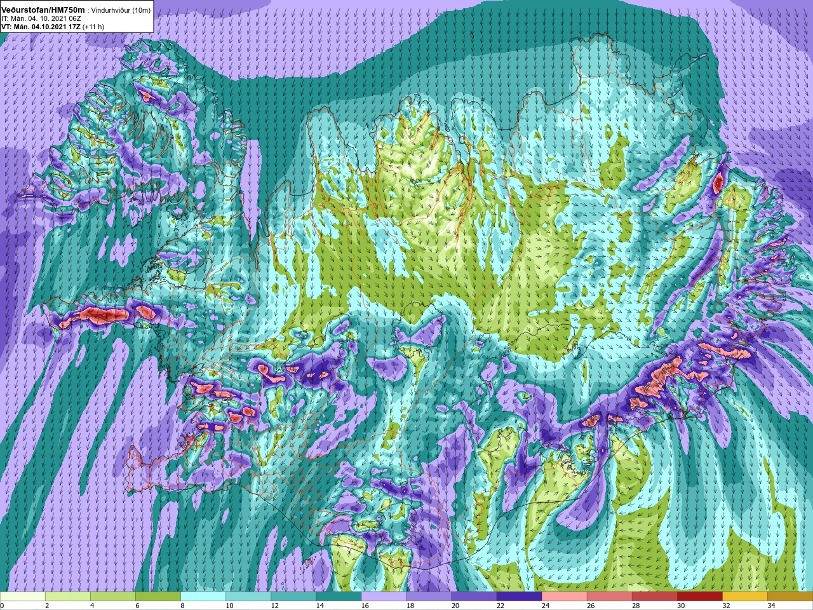Click the yellow-orange 32–34 legend swatch
Screen dimensions: 813x610
click(x=744, y=597)
